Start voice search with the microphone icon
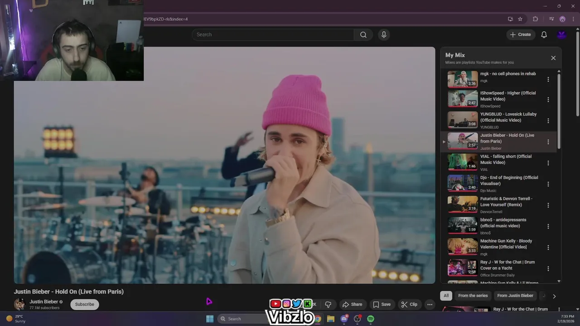The height and width of the screenshot is (326, 580). coord(384,34)
